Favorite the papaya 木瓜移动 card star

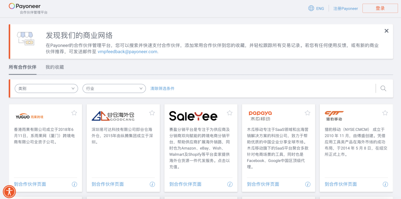[x=307, y=113]
